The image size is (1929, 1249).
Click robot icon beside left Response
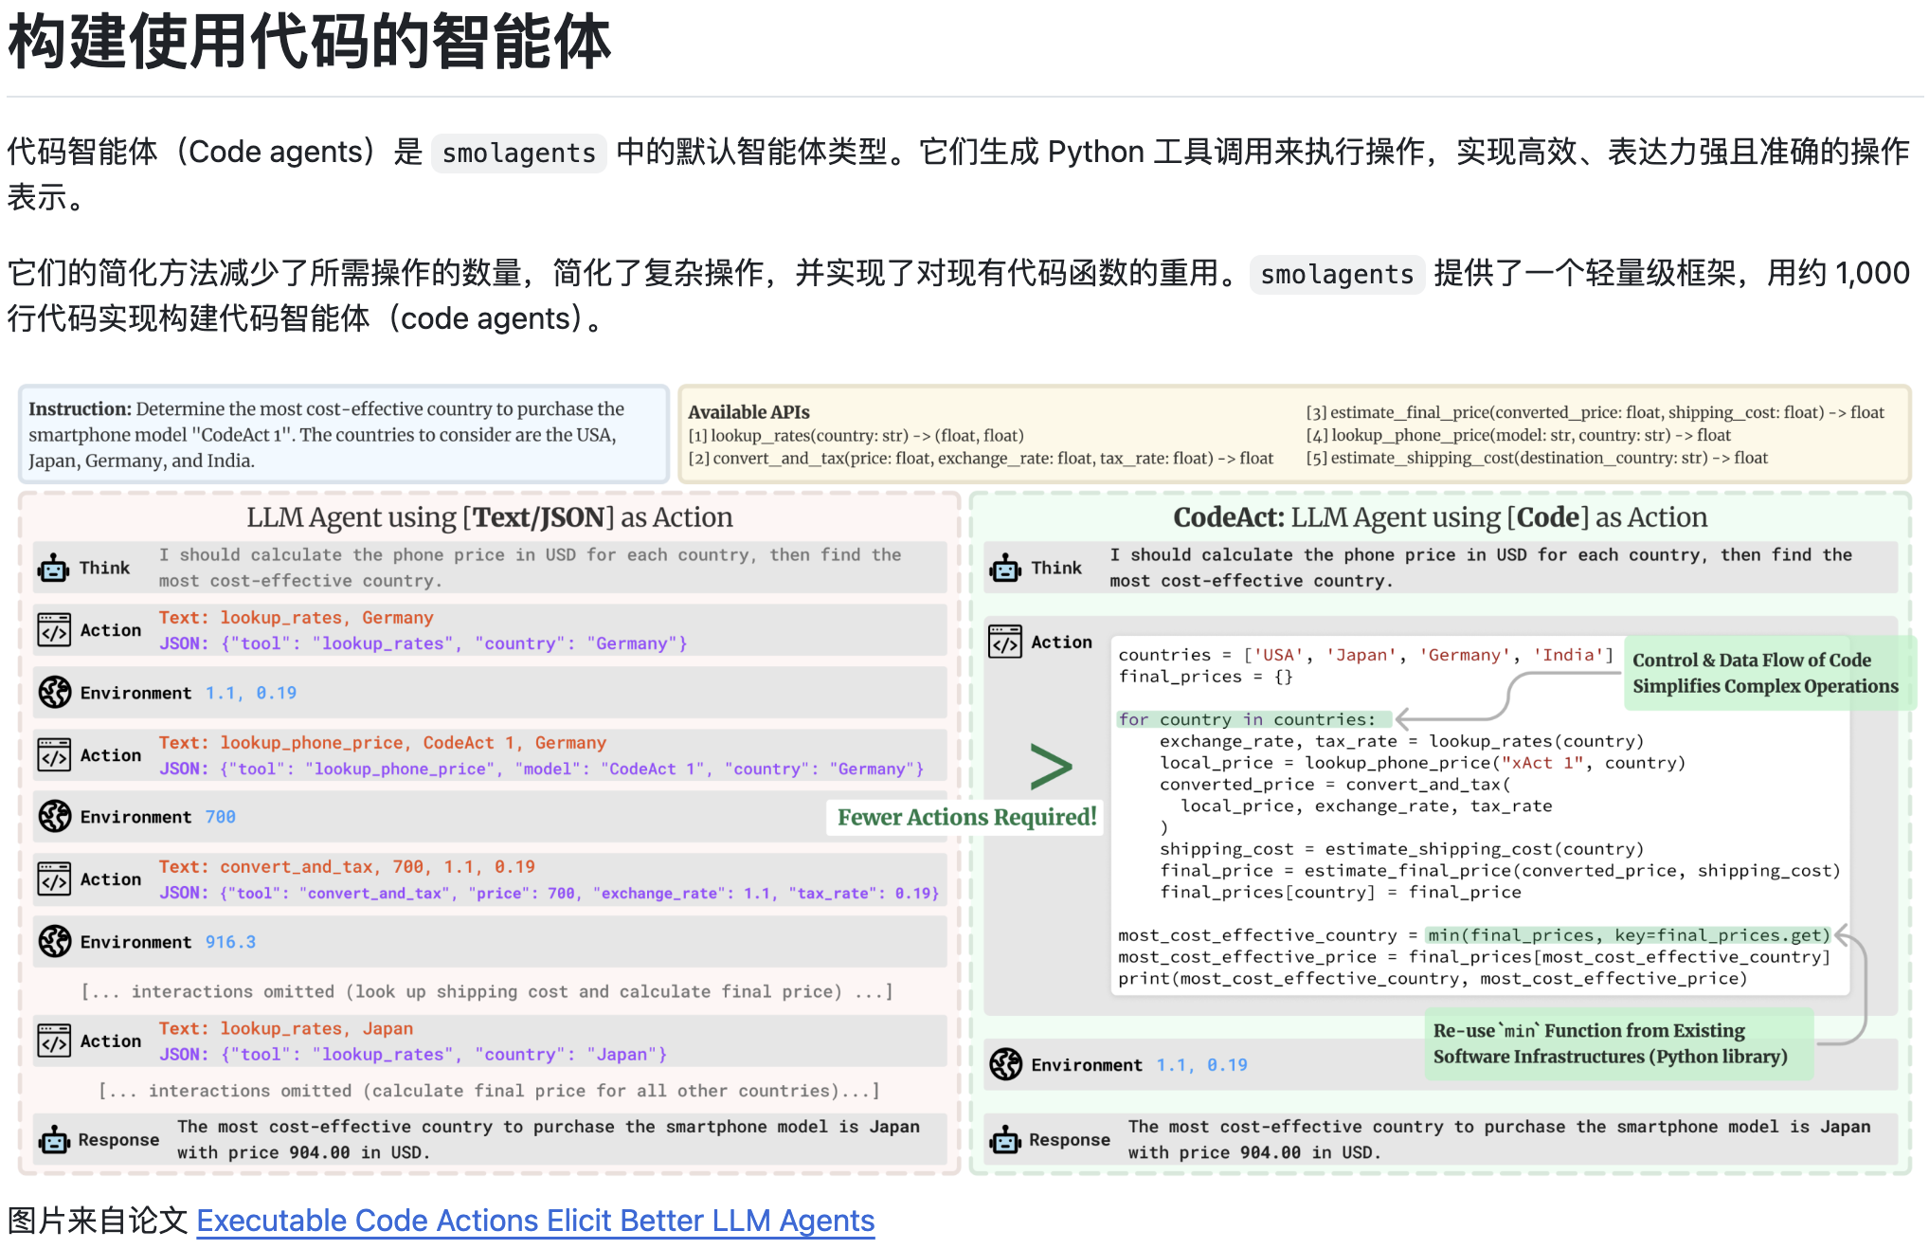(54, 1140)
